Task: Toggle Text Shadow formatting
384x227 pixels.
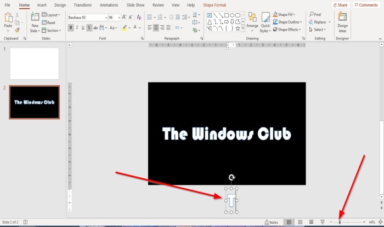Action: point(89,27)
